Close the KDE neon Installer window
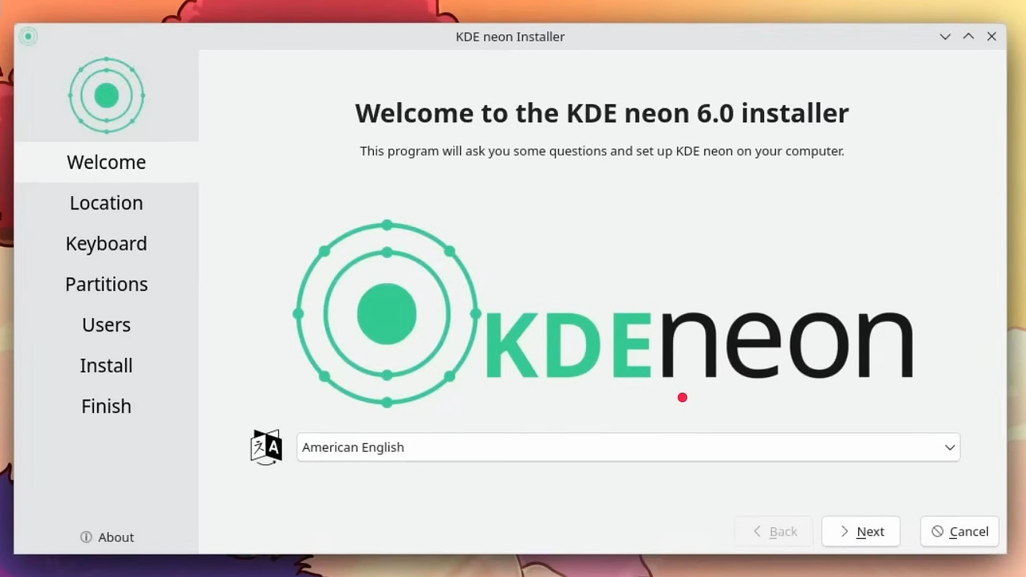The image size is (1026, 577). coord(992,36)
